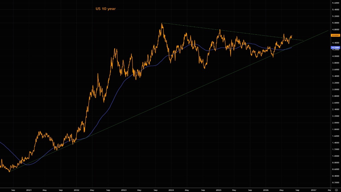341x192 pixels.
Task: Click the 3.6000 price axis label
Action: coord(335,69)
